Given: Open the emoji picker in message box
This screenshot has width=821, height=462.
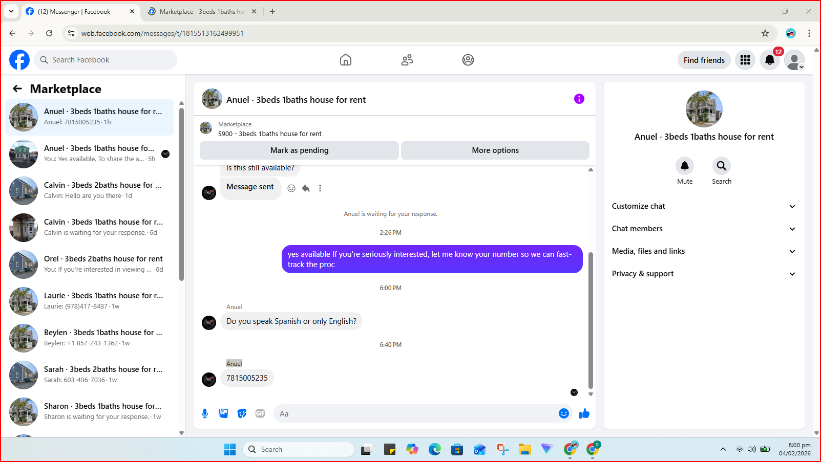Looking at the screenshot, I should pos(564,413).
